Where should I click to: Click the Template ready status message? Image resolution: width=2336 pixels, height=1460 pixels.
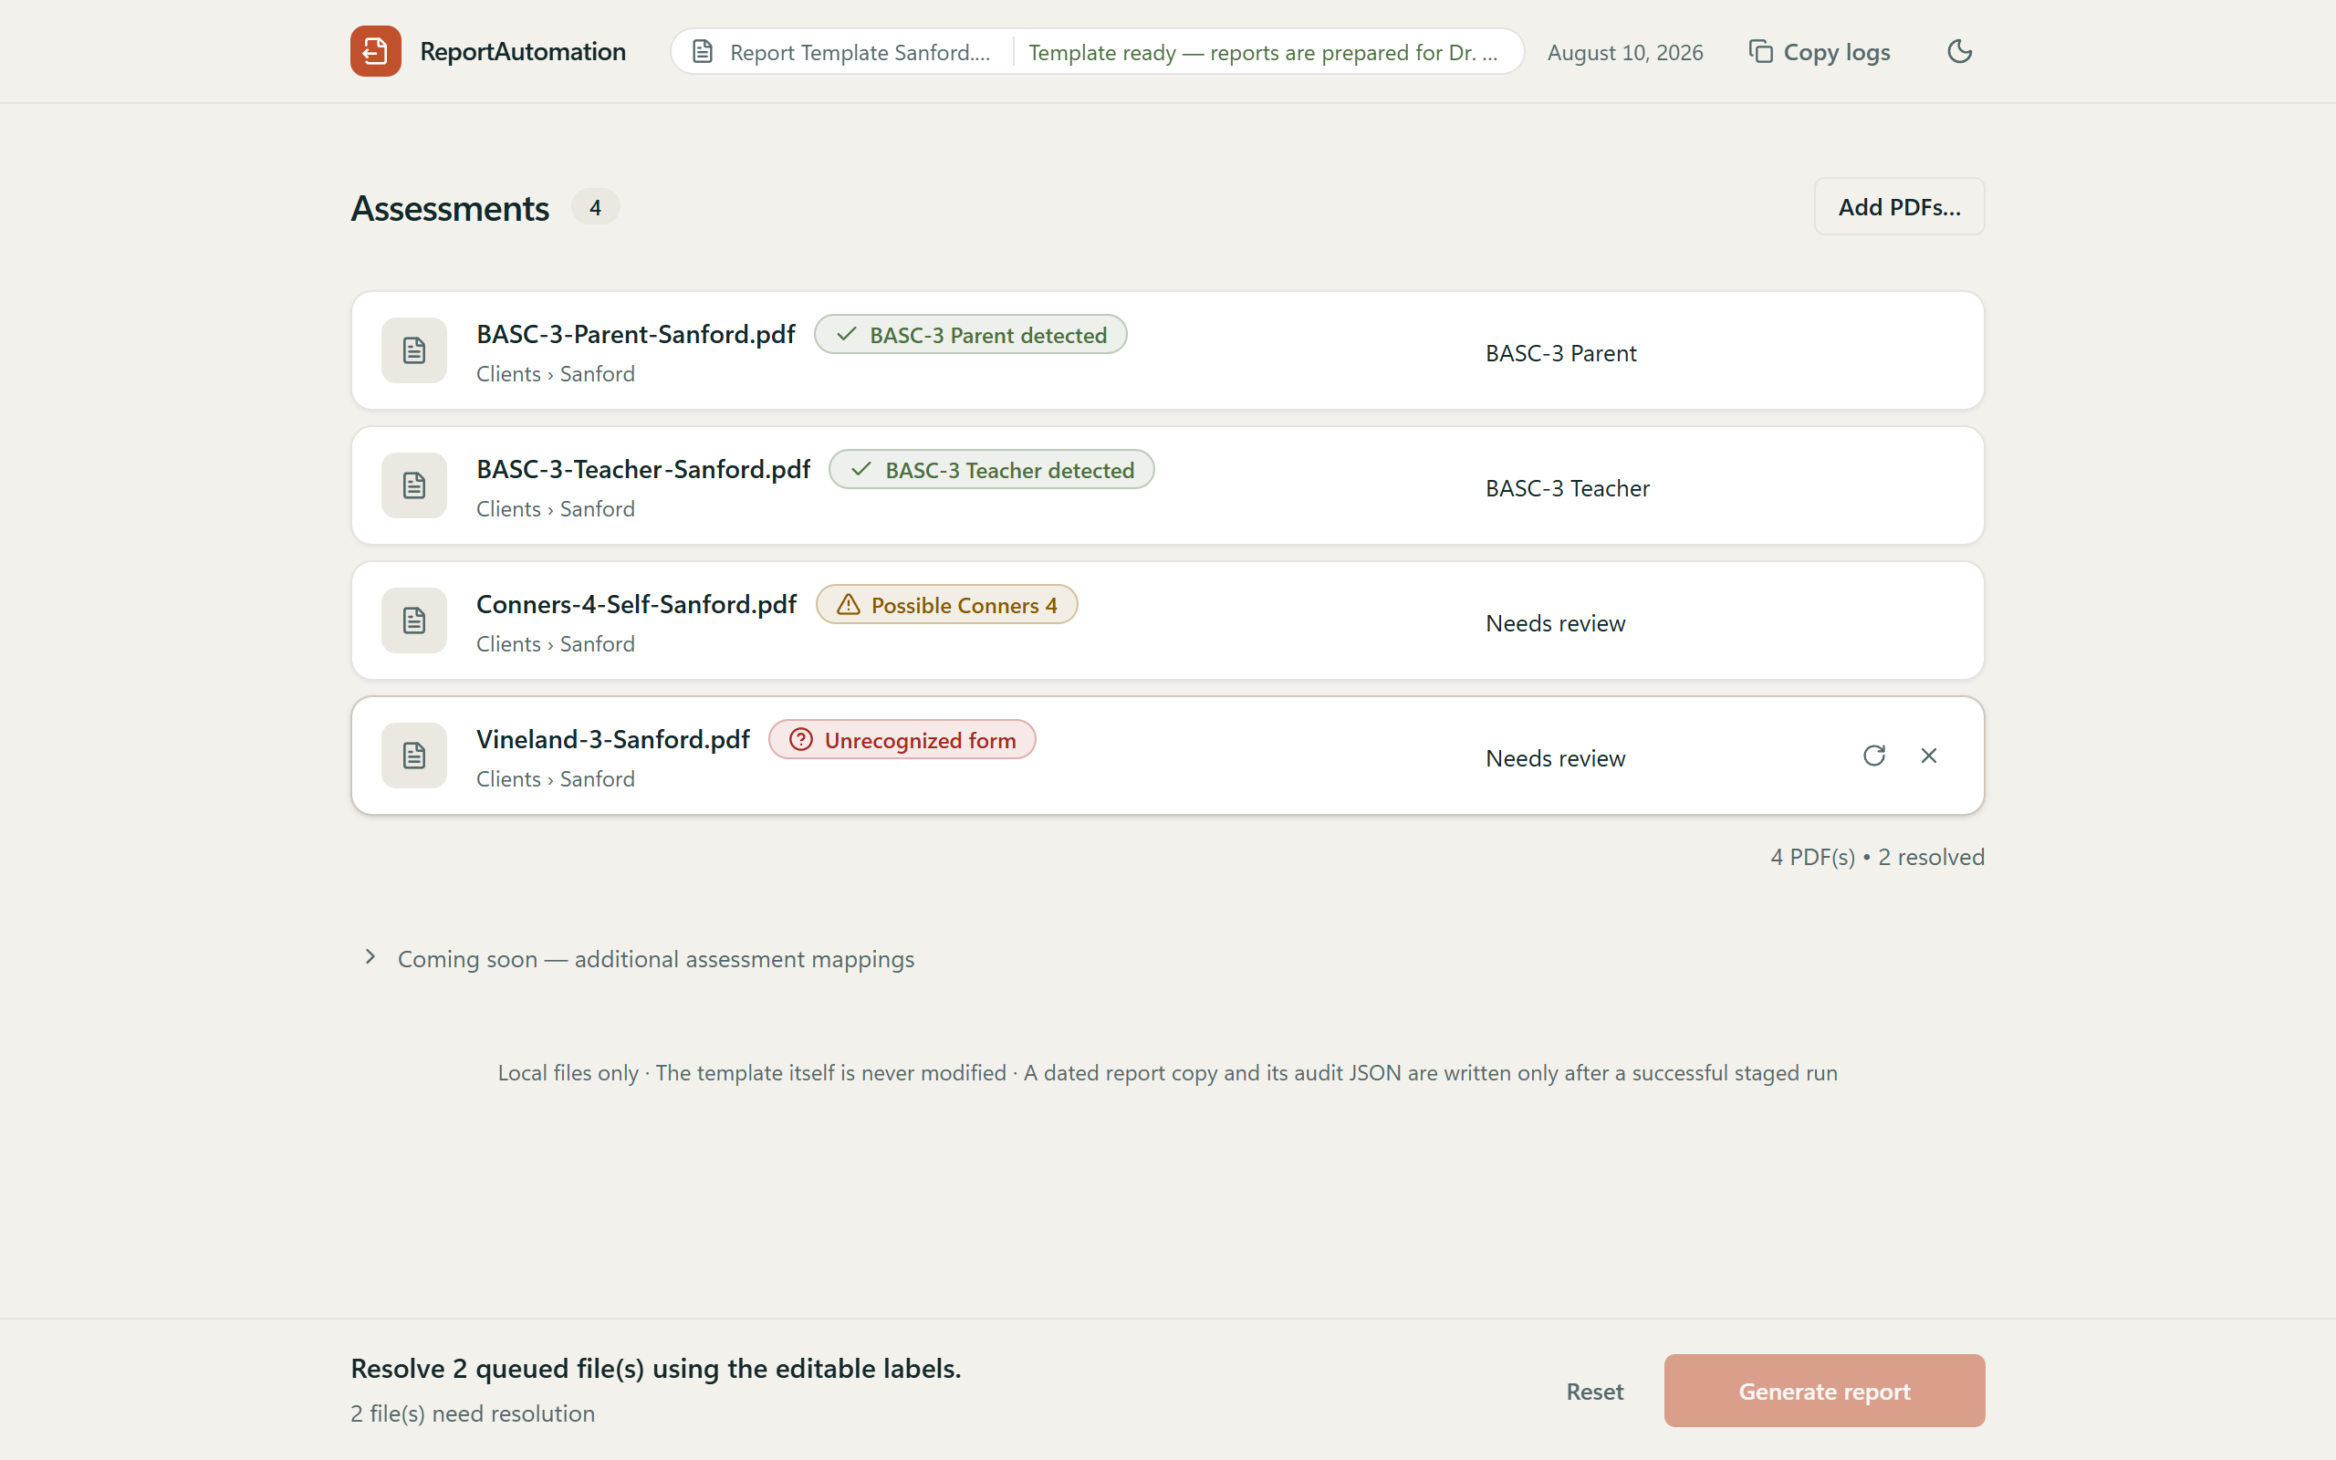(x=1264, y=52)
